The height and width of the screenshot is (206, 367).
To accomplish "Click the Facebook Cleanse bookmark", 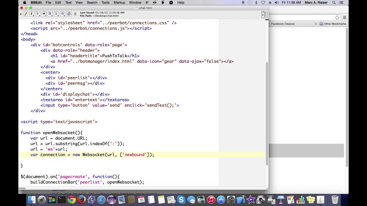I will pos(282,24).
